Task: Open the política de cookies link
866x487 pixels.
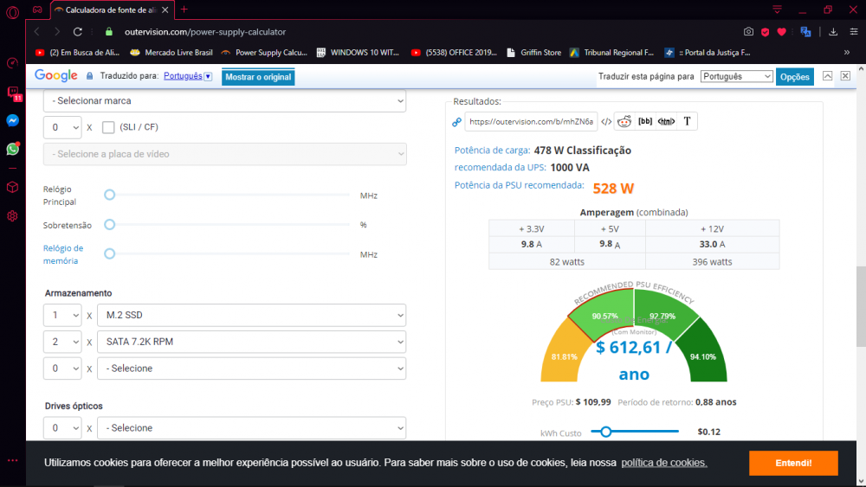Action: pos(663,463)
